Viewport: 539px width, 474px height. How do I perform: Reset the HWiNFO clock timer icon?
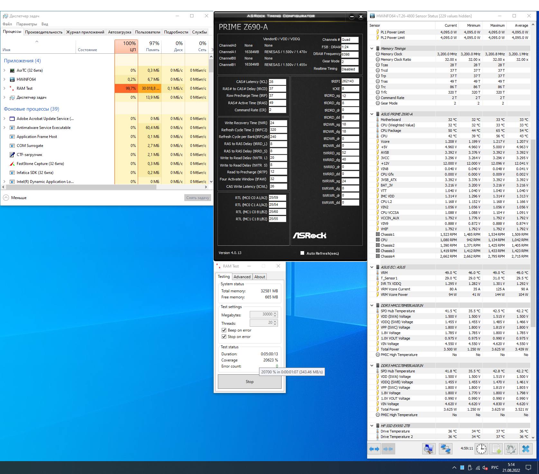pyautogui.click(x=481, y=449)
